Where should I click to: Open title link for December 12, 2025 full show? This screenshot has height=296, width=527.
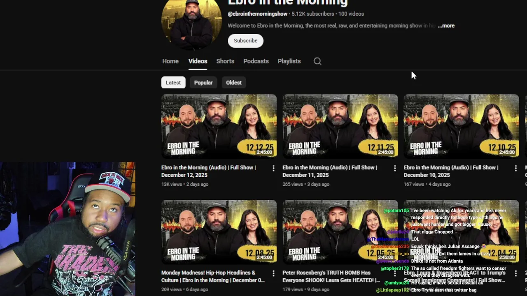click(x=208, y=171)
